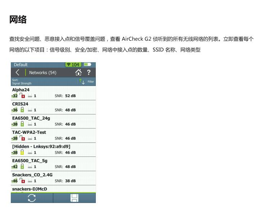
Task: Select the Snackers_CO_2.4G network row
Action: tap(53, 178)
